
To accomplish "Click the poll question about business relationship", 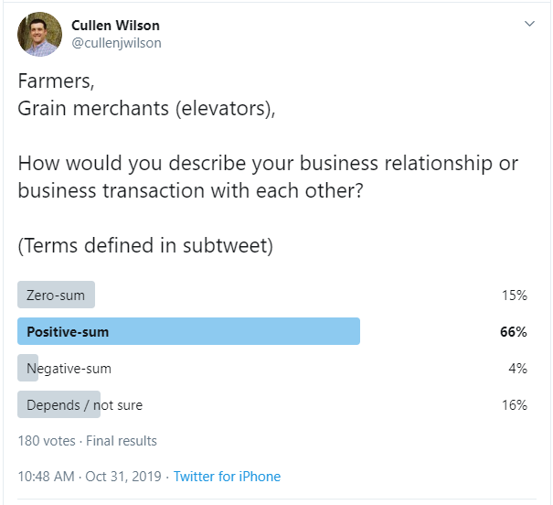I will pyautogui.click(x=268, y=177).
